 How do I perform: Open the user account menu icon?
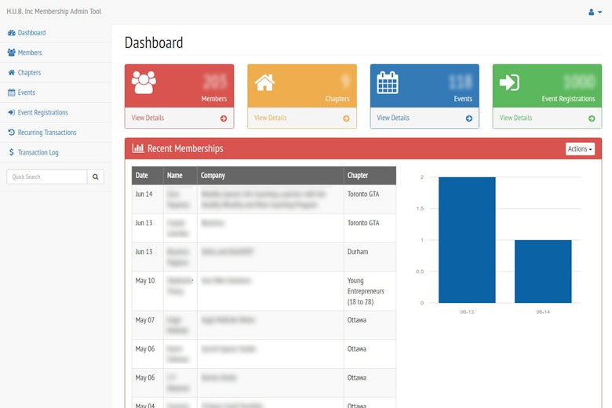pyautogui.click(x=595, y=12)
